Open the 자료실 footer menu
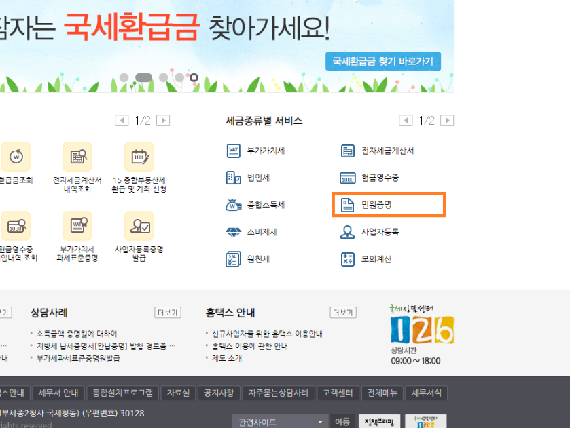Screen dimensions: 570x428 point(178,393)
